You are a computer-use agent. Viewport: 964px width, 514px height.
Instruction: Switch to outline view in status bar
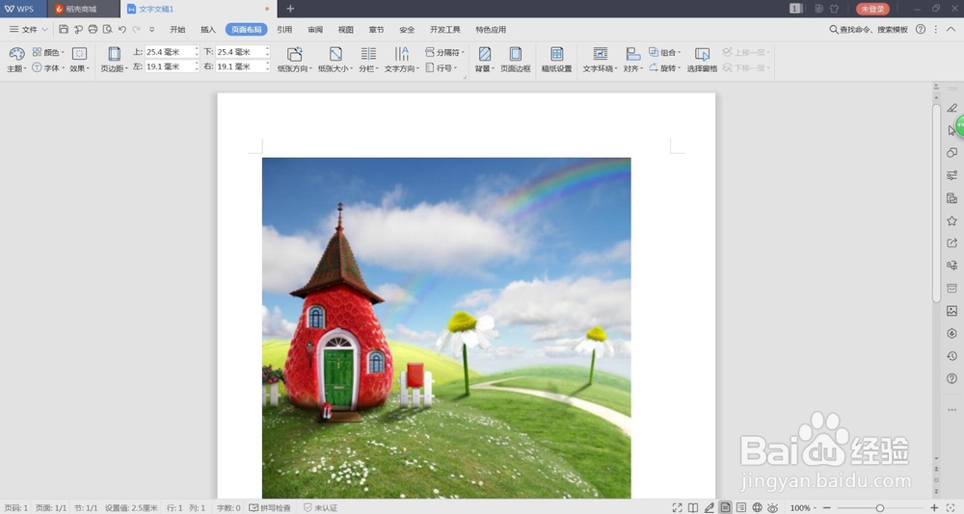(741, 508)
